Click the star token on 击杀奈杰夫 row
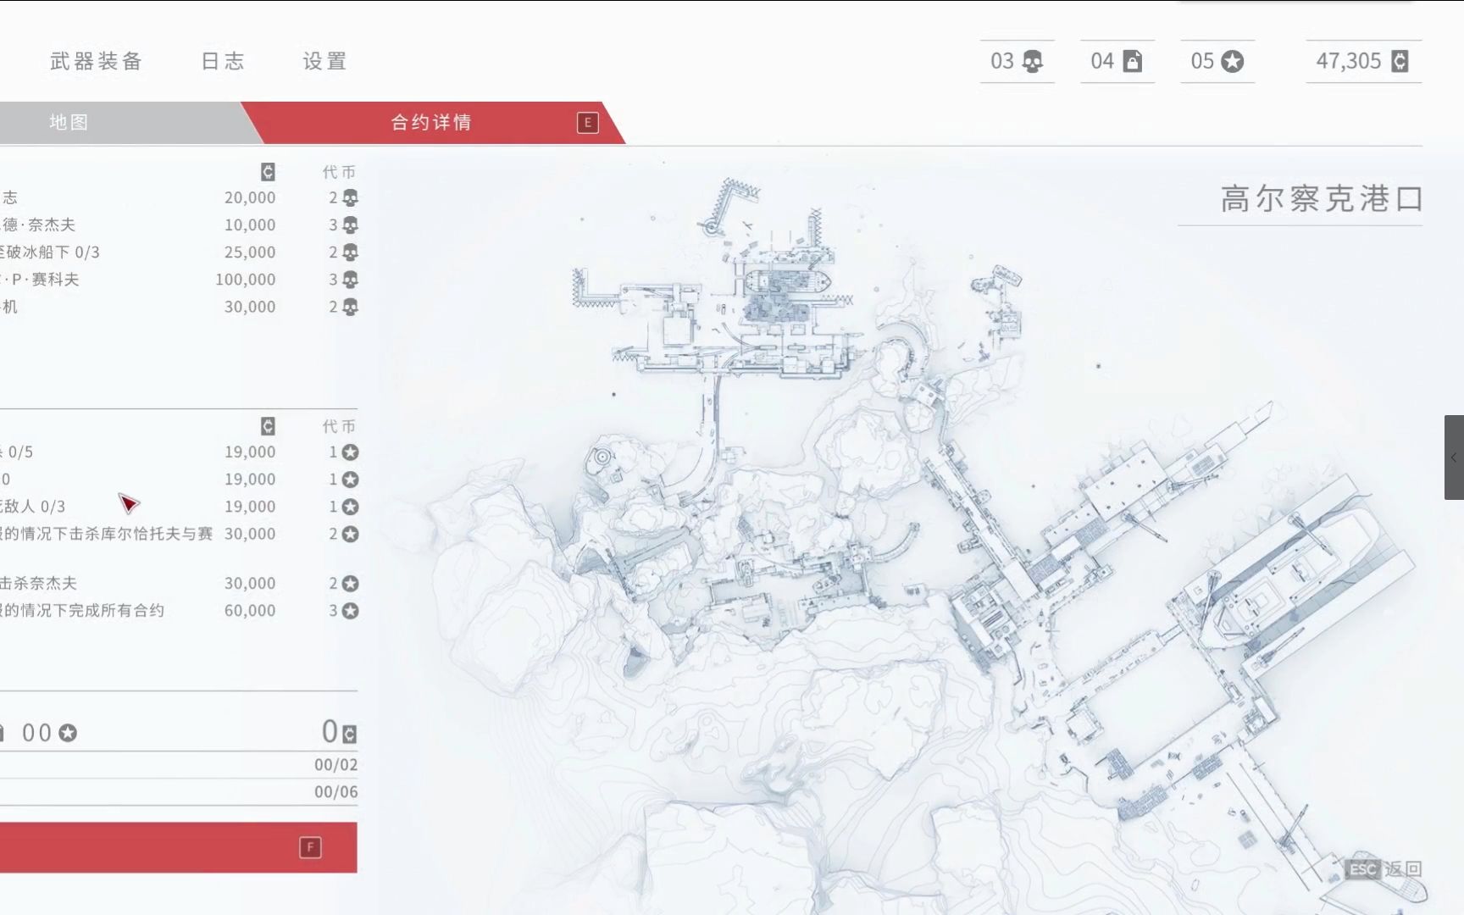 350,583
